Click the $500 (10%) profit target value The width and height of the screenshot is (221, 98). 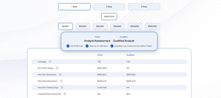coord(102,68)
